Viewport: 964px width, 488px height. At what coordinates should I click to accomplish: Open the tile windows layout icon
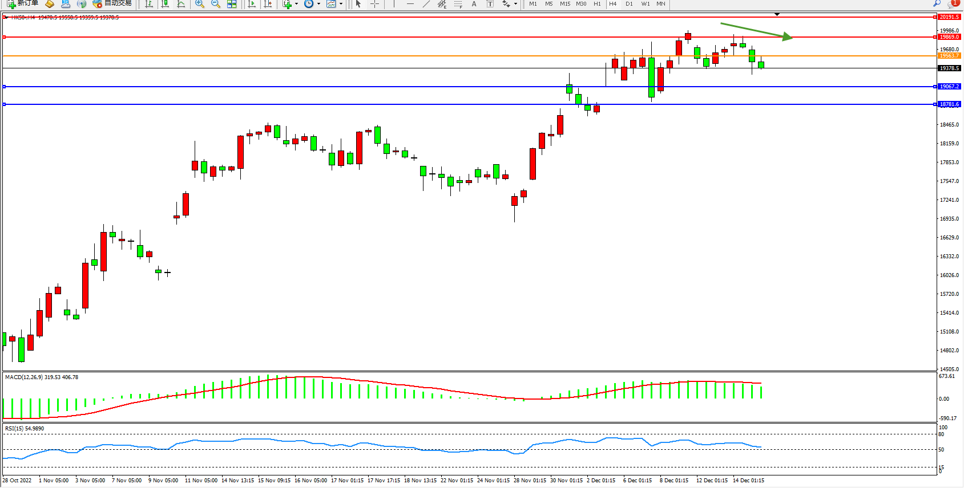[232, 3]
